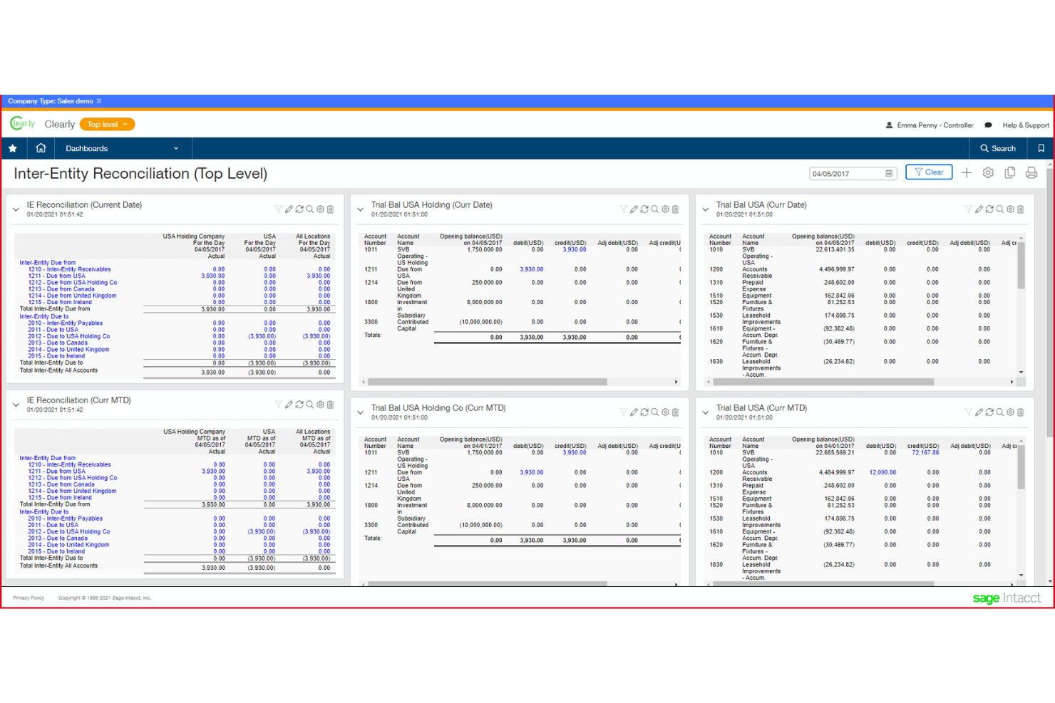Collapse the Trial Bal USA (Curr MTD) panel
Viewport: 1055px width, 703px height.
coord(705,412)
